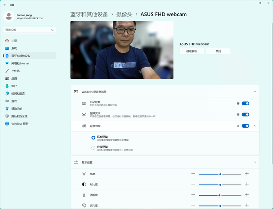Click the 查找设置 search box
The height and width of the screenshot is (209, 273).
coord(30,30)
